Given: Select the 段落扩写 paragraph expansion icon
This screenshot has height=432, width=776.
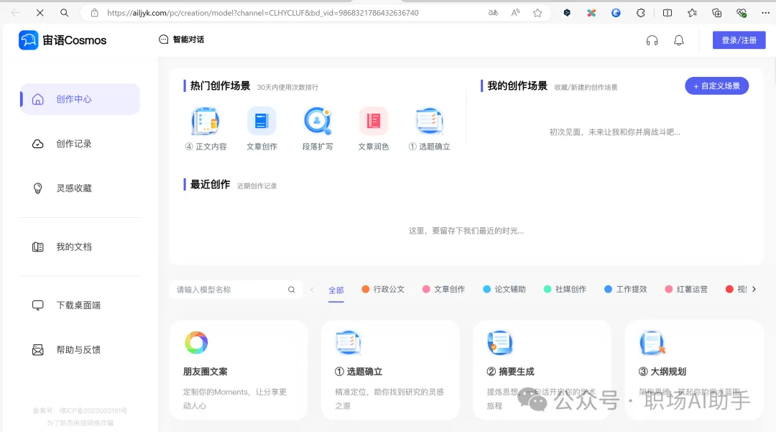Looking at the screenshot, I should [x=317, y=121].
